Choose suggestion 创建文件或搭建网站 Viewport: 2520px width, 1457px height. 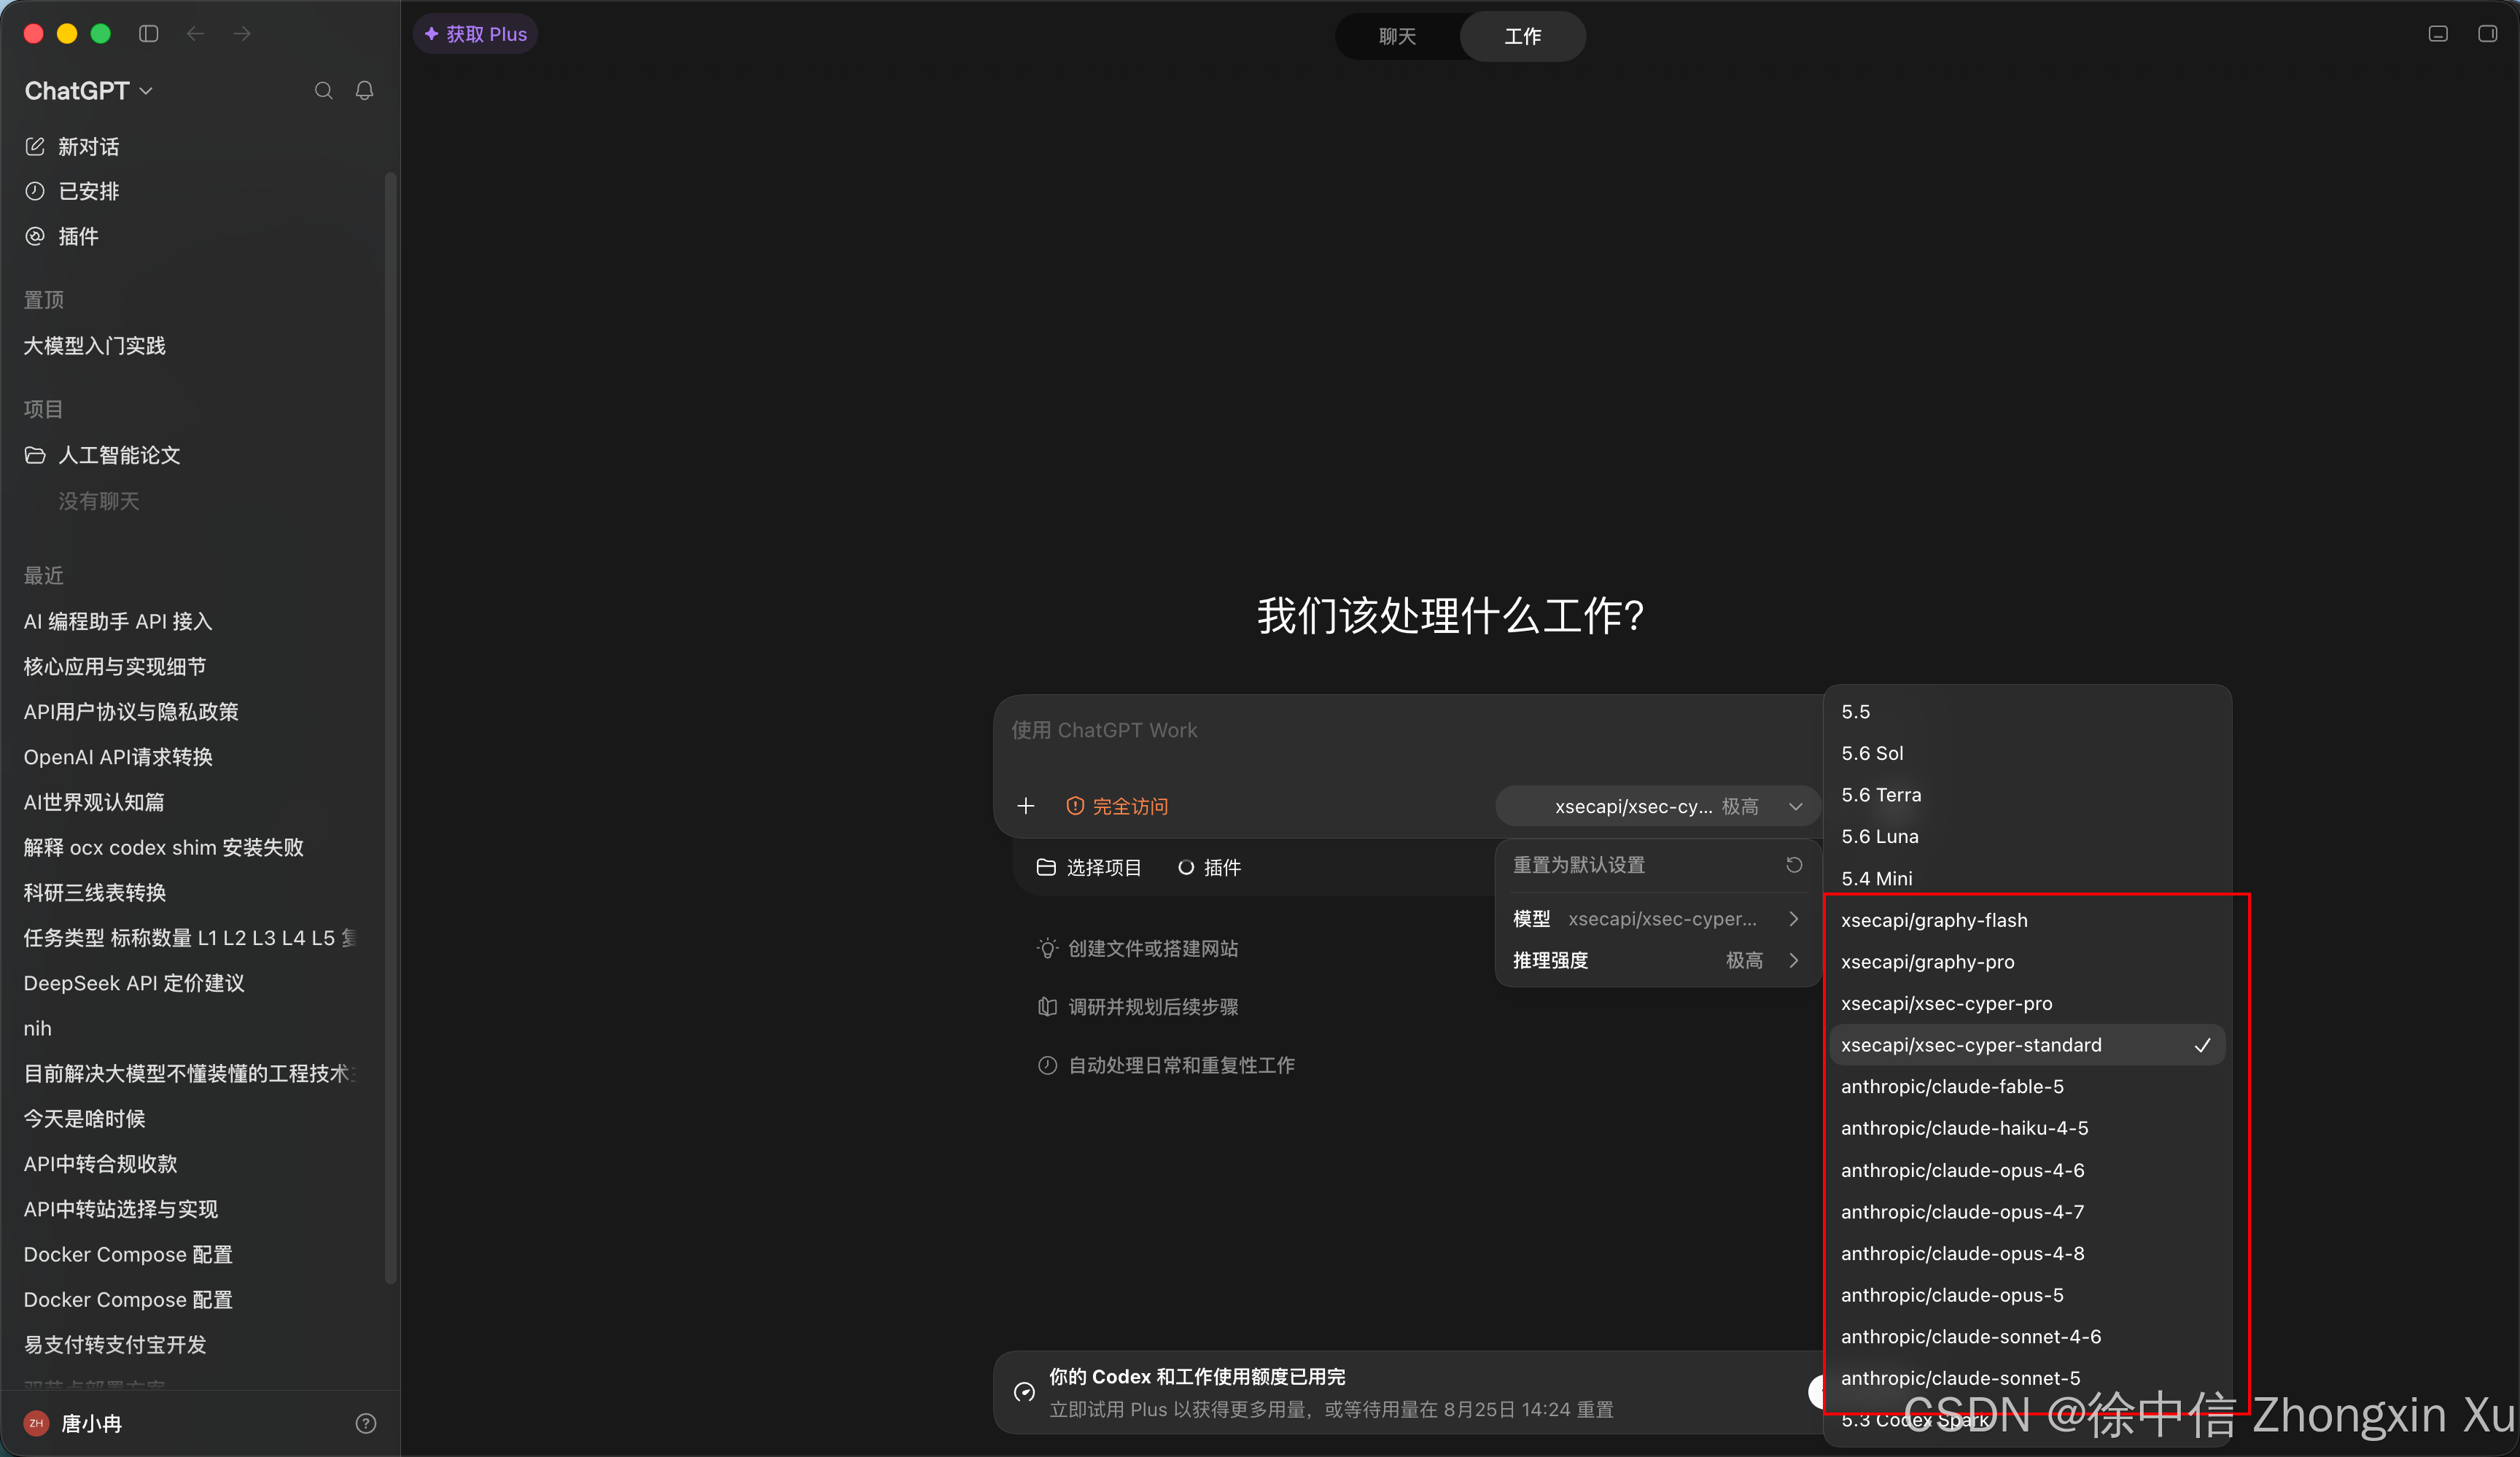coord(1138,949)
